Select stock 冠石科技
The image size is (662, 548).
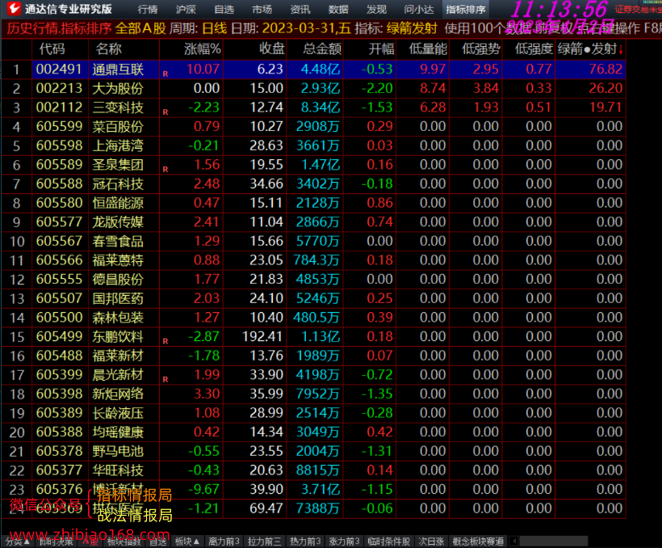pos(118,184)
